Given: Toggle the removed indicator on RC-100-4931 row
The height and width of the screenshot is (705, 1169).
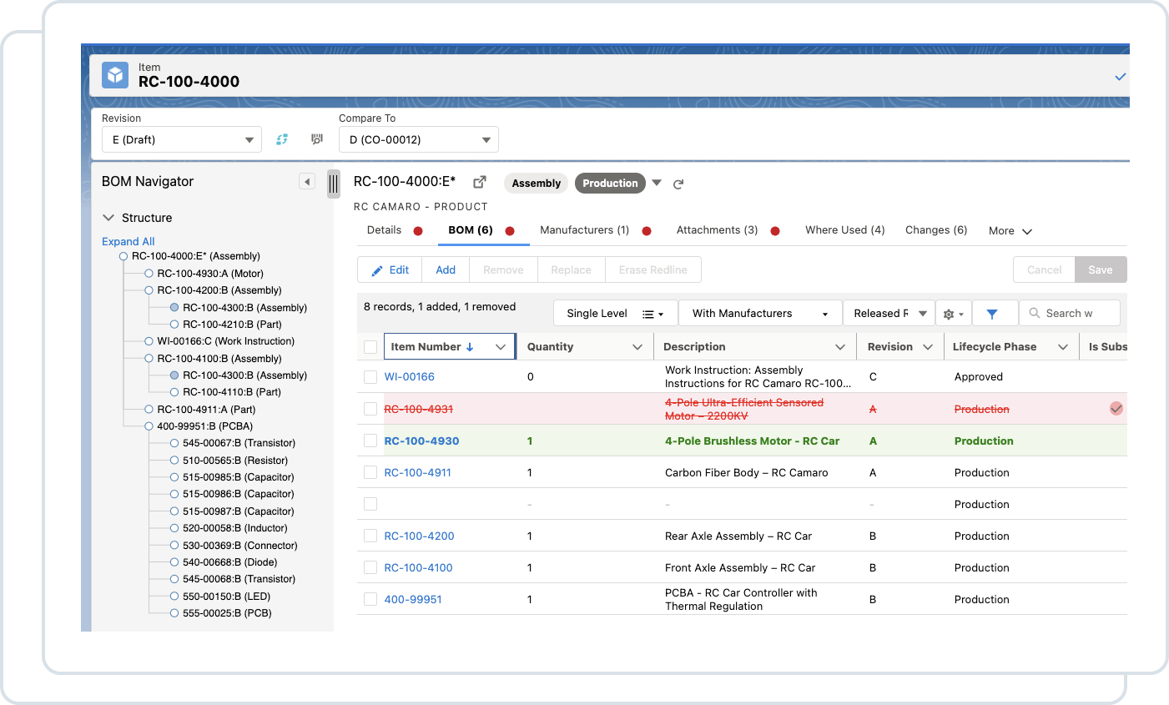Looking at the screenshot, I should [x=1116, y=409].
